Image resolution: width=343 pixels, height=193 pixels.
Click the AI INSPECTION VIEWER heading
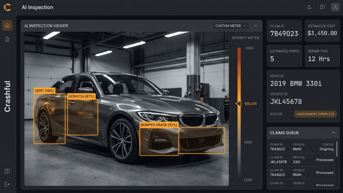click(46, 26)
